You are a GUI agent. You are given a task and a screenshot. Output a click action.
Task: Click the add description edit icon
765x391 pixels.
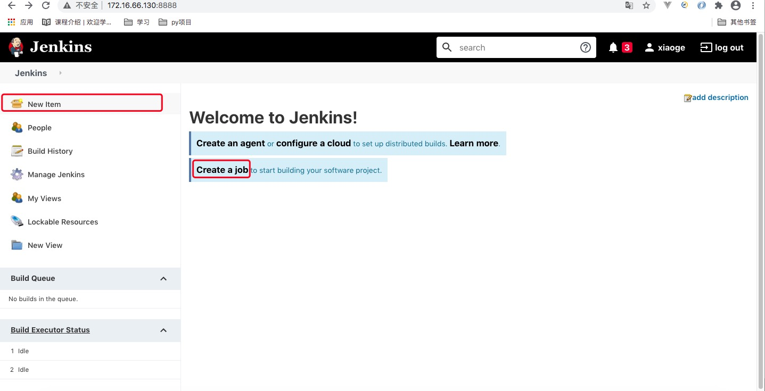tap(688, 98)
